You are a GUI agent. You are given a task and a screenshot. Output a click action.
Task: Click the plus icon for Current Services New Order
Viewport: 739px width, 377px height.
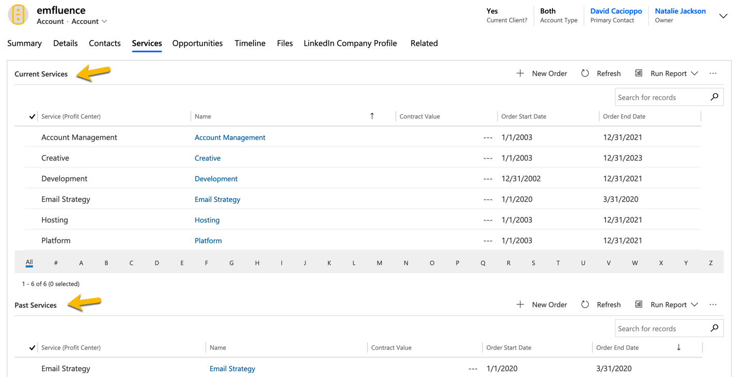coord(520,73)
